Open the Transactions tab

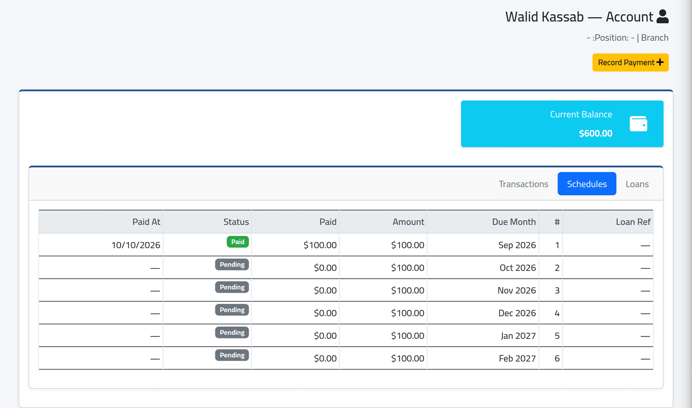click(523, 184)
